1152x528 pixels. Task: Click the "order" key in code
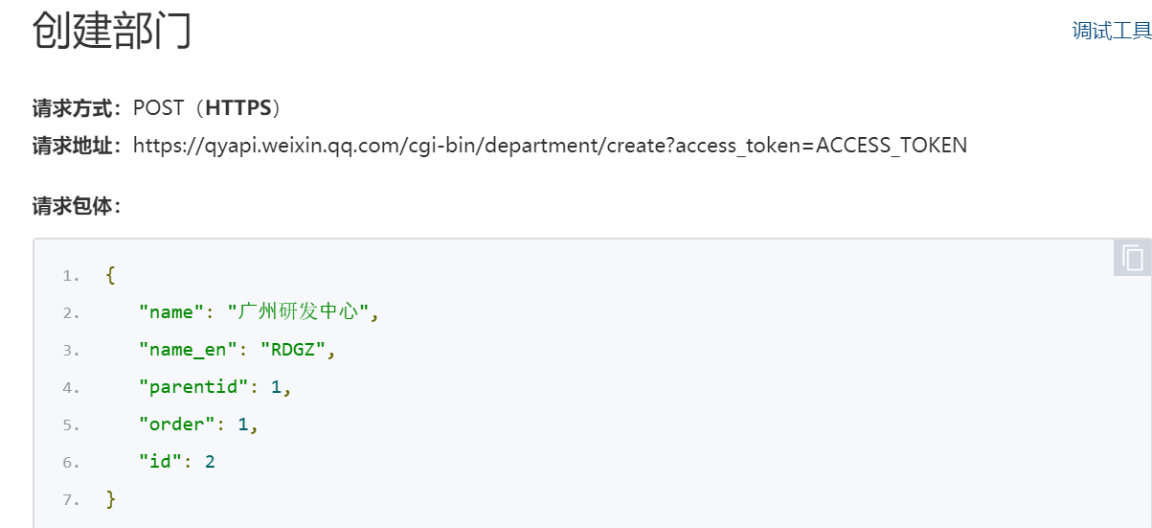(177, 425)
